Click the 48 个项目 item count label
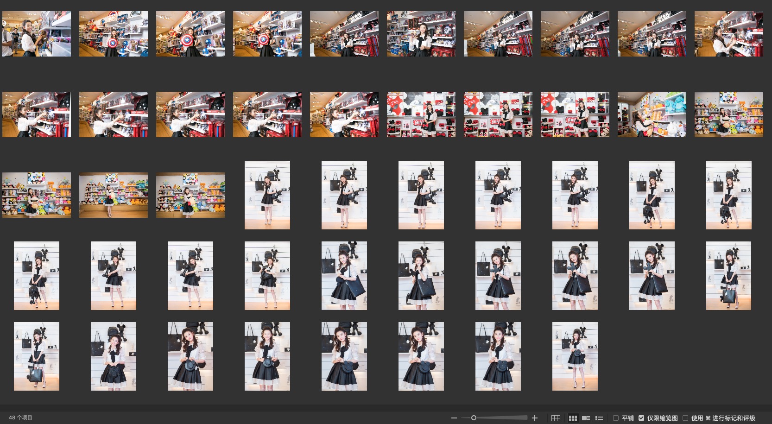772x424 pixels. click(x=20, y=418)
